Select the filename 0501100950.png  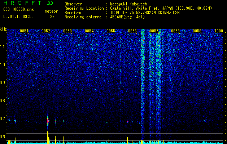pos(18,9)
